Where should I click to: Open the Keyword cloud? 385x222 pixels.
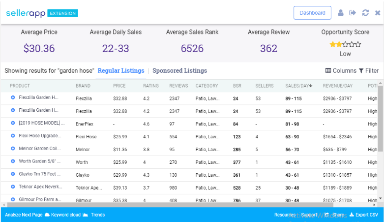tap(62, 215)
